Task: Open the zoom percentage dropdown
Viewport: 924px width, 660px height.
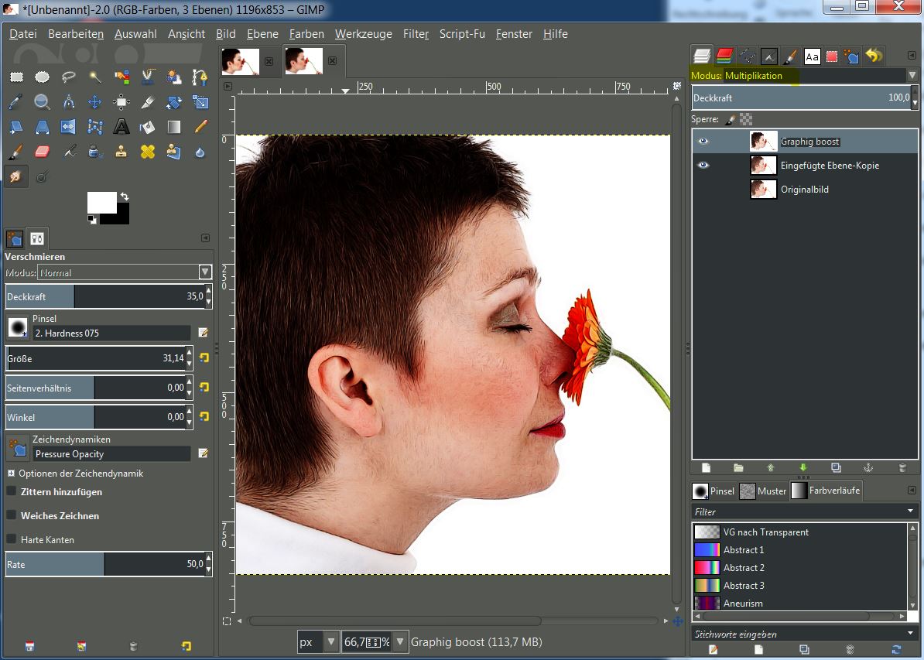Action: tap(400, 641)
